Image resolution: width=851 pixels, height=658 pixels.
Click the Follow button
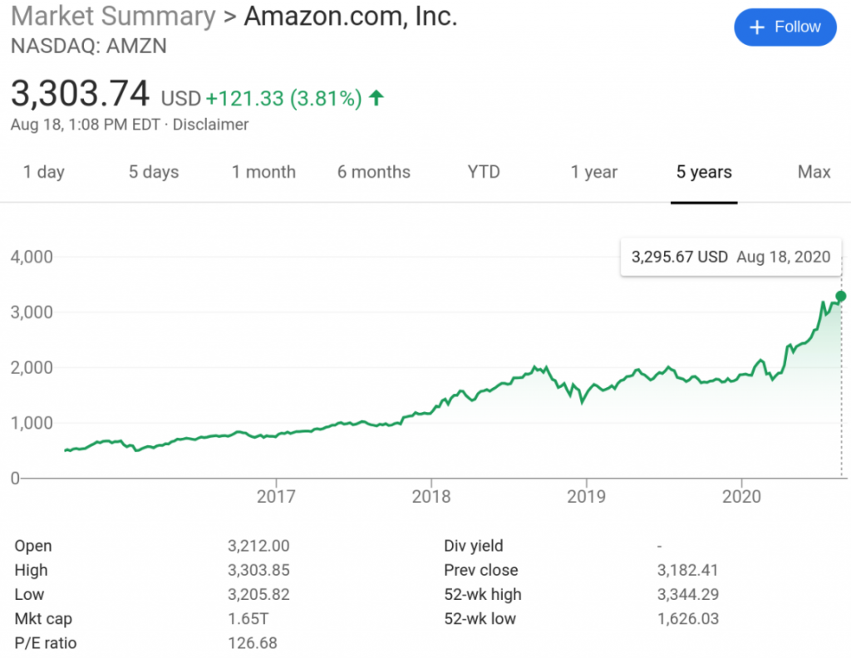(785, 27)
